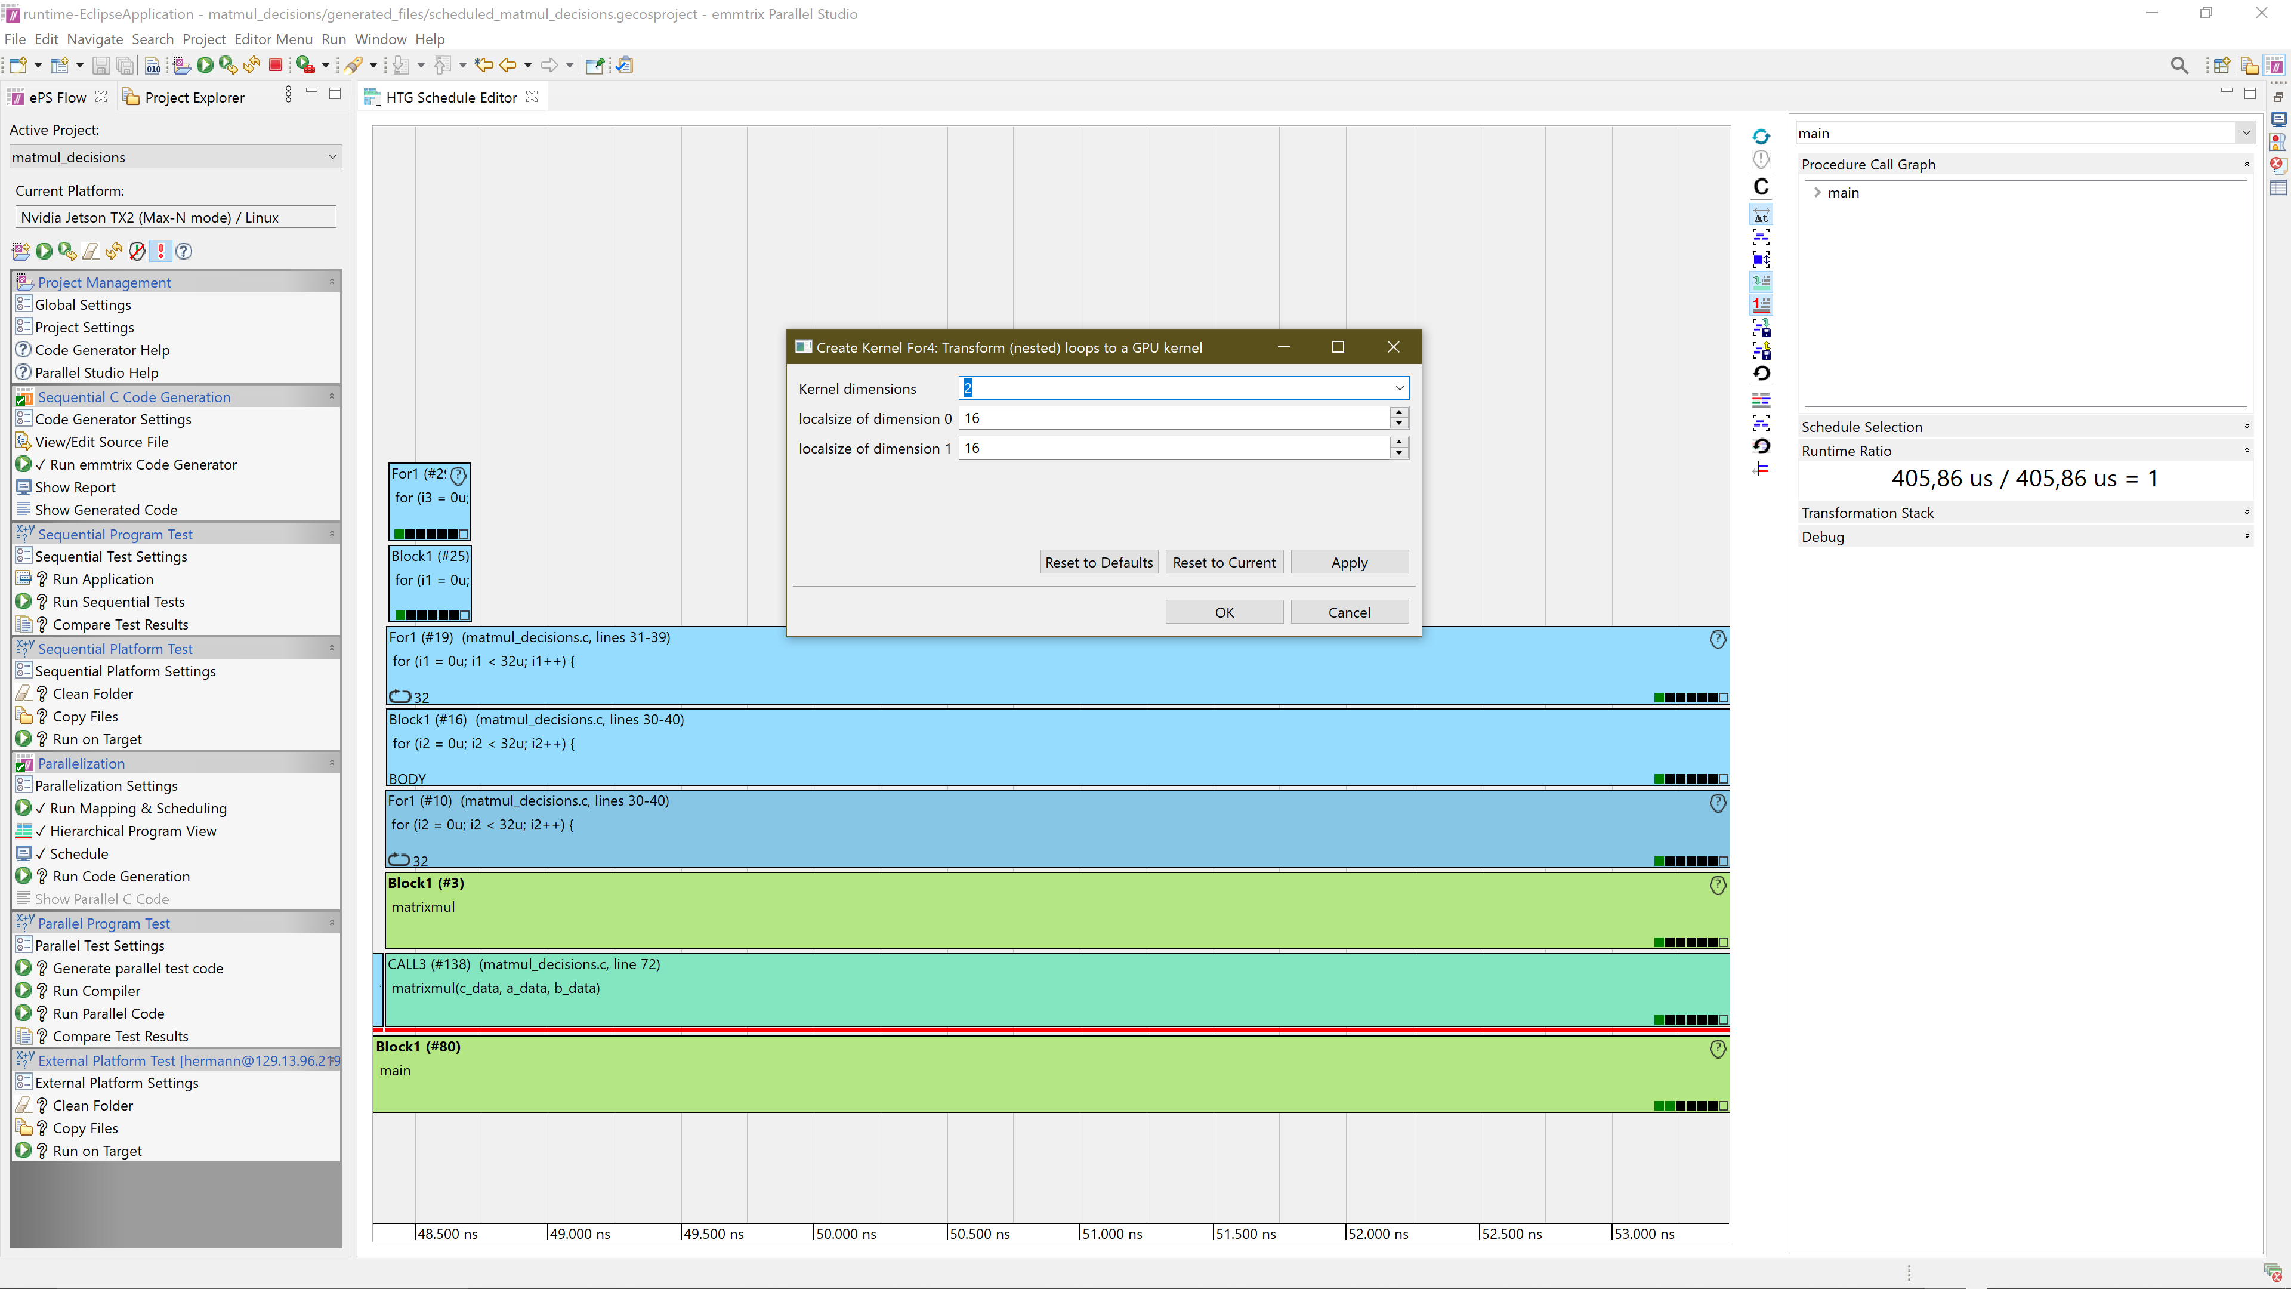Screen dimensions: 2291x1289
Task: Open the Active Project matmul_decisions dropdown
Action: click(x=174, y=158)
